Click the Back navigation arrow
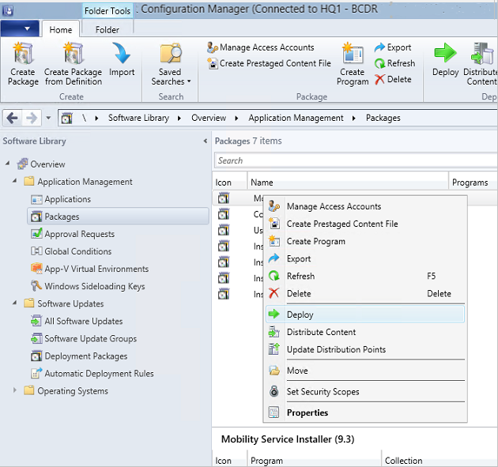 point(13,118)
